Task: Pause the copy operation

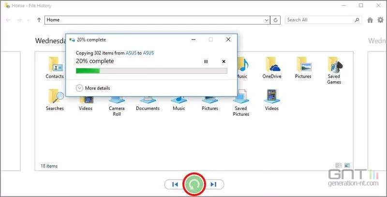Action: pos(206,61)
